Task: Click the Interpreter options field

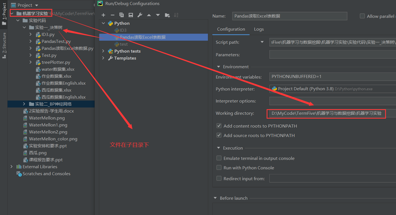Action: (333, 101)
